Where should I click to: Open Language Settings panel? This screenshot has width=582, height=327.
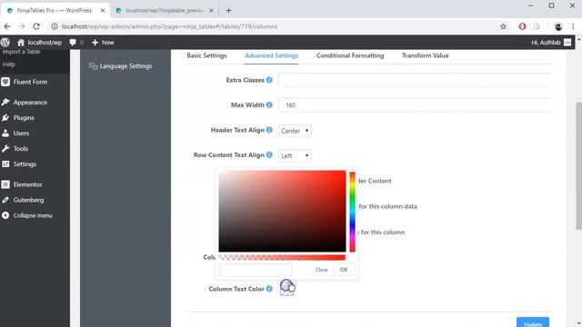pos(120,66)
